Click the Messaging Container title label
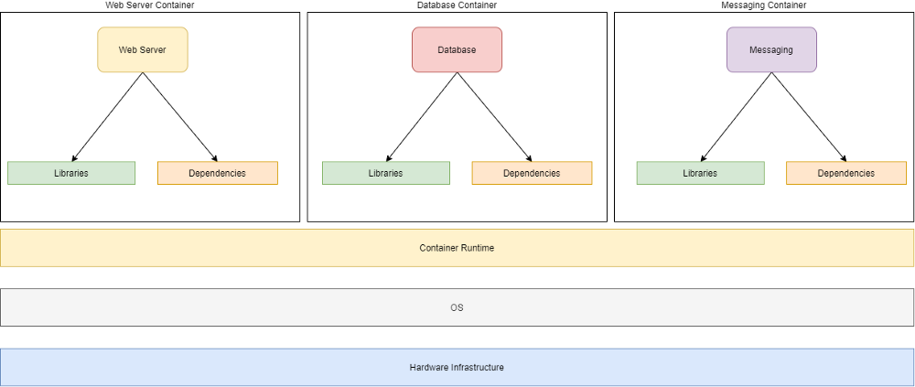Screen dimensions: 915x387 (x=764, y=5)
